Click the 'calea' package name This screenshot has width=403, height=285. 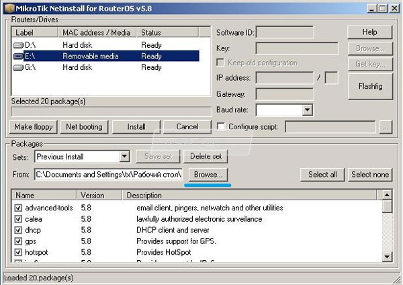34,219
